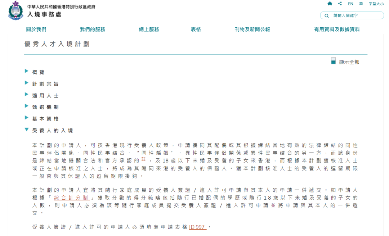Screen dimensions: 389x236
Task: Expand the 甄選機制 section arrow
Action: tap(27, 106)
